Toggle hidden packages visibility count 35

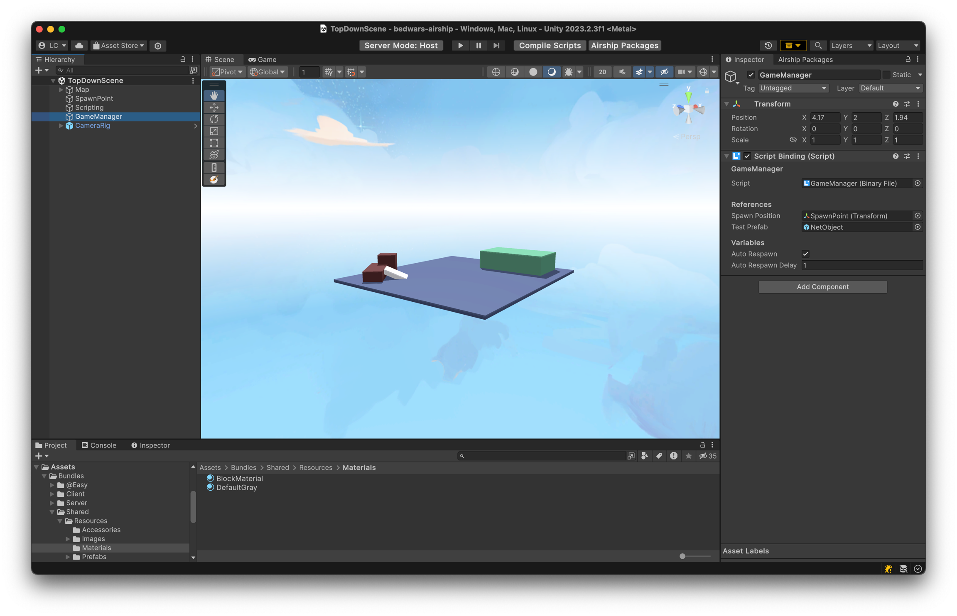coord(708,456)
